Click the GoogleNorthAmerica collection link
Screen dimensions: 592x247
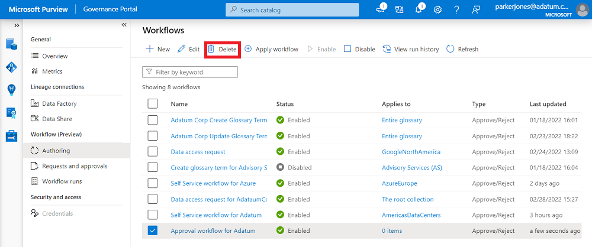(x=411, y=152)
